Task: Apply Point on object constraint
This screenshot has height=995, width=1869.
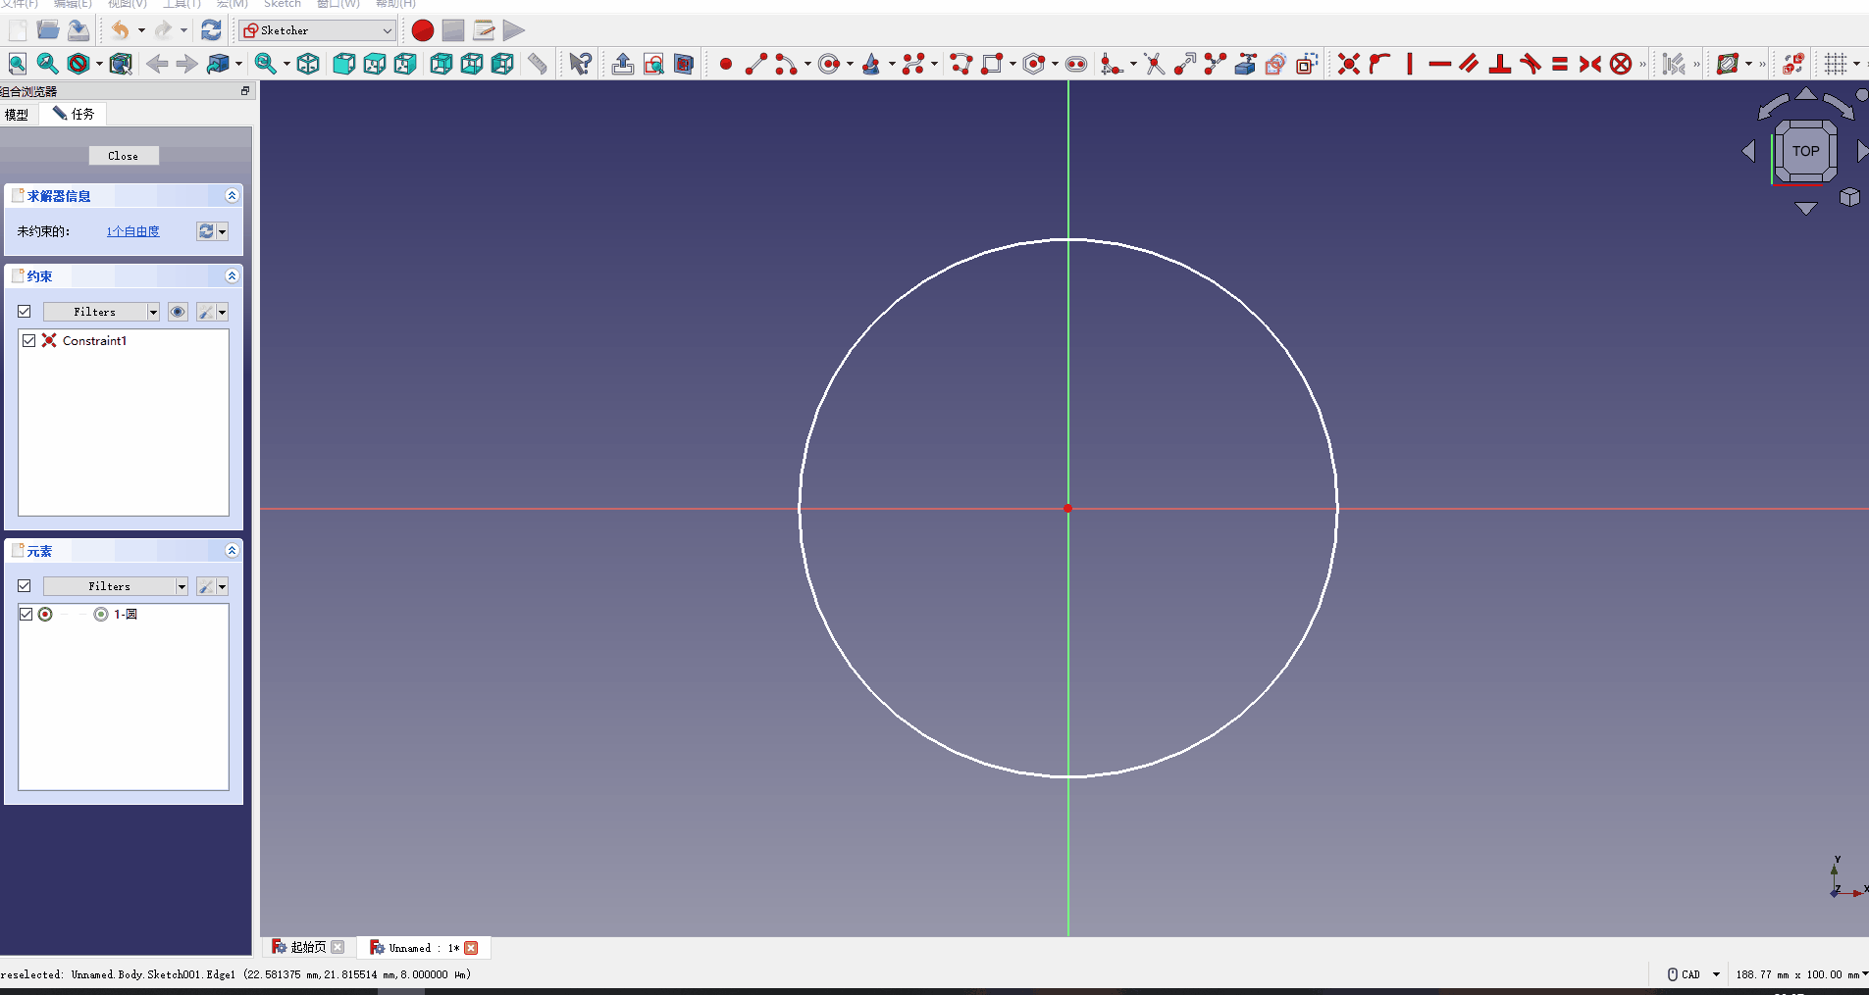Action: coord(1379,65)
